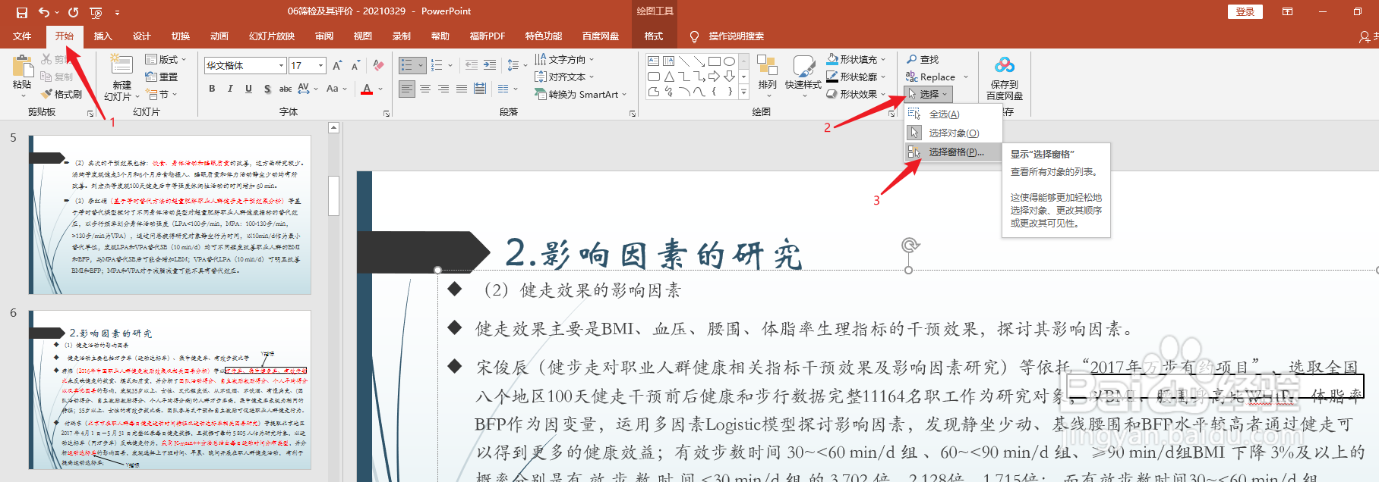
Task: Select the text box shape in shapes gallery
Action: pyautogui.click(x=654, y=61)
